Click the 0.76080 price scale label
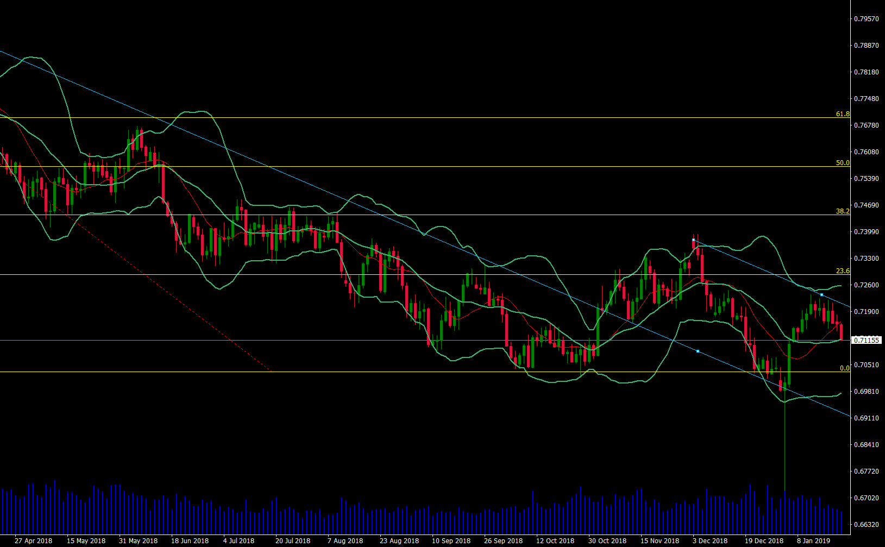Image resolution: width=885 pixels, height=547 pixels. (x=867, y=152)
